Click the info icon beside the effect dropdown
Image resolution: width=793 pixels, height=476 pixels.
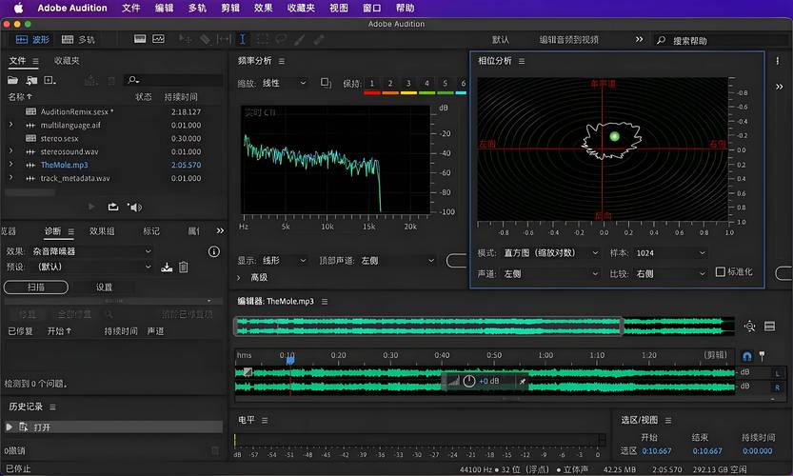coord(214,251)
